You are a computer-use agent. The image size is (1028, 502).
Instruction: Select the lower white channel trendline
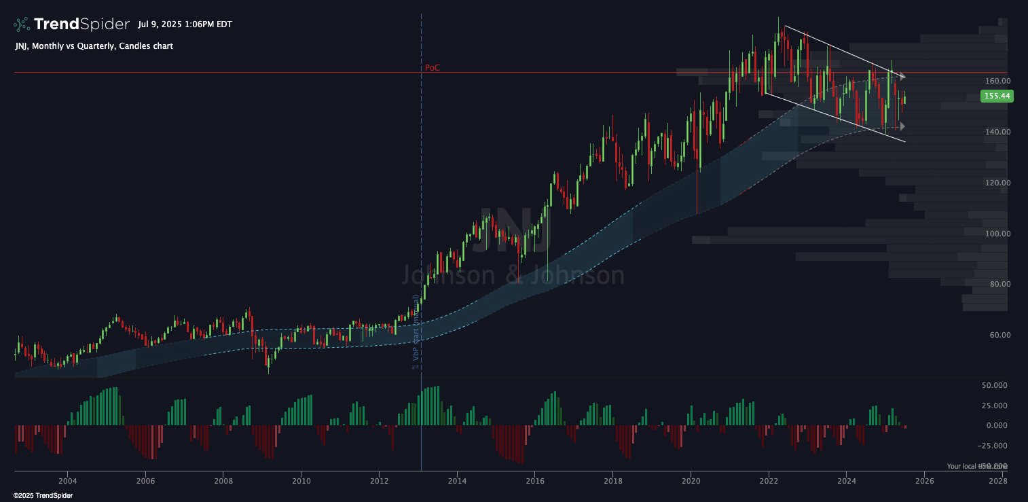click(x=834, y=118)
